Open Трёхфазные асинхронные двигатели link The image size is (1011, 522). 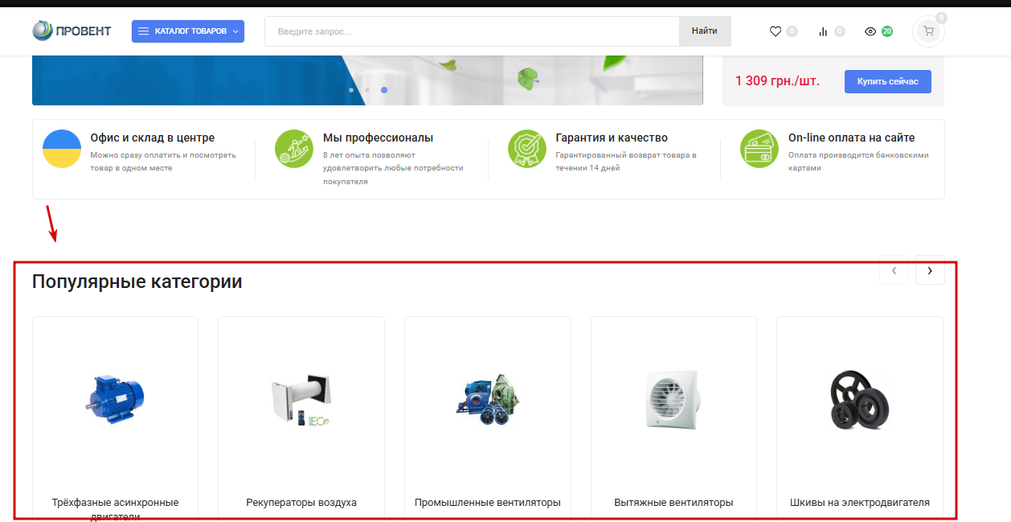[x=115, y=508]
